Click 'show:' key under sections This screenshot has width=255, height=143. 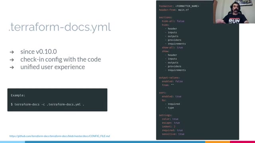[x=166, y=51]
